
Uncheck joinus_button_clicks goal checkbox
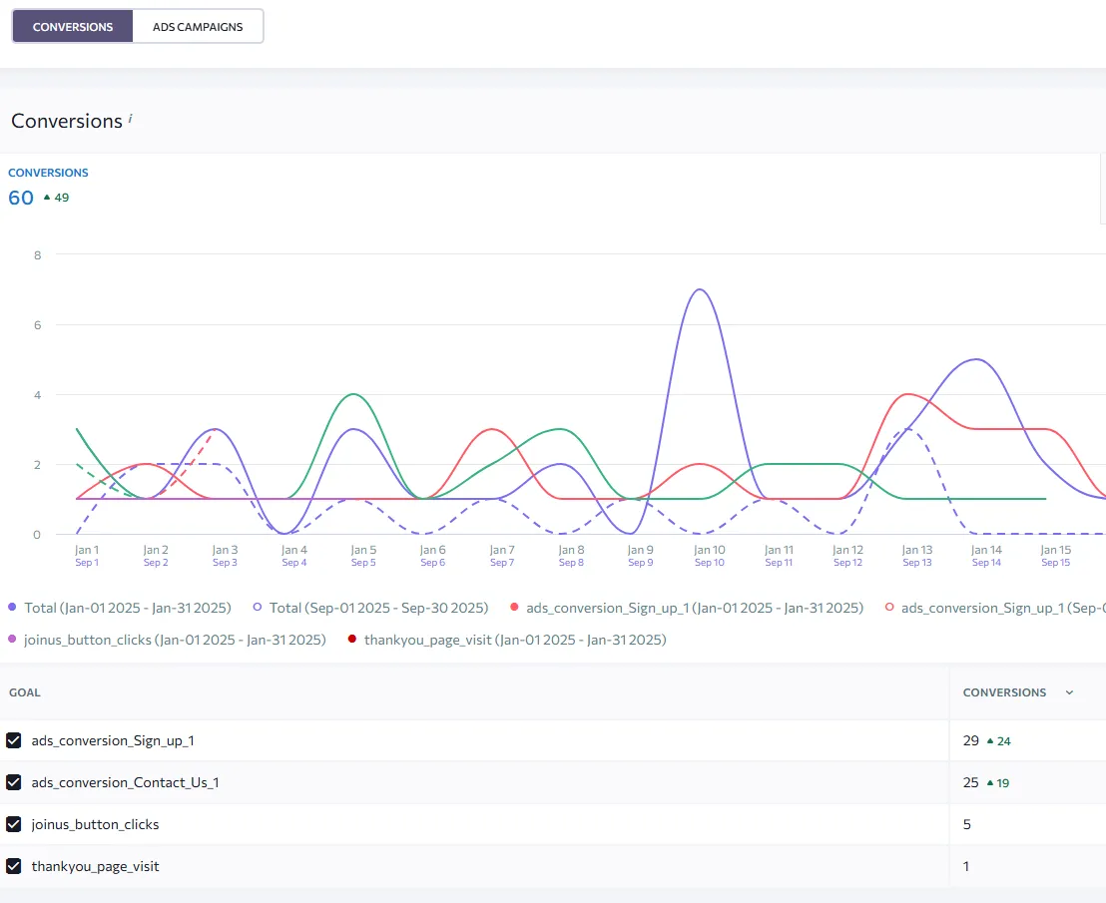[13, 824]
